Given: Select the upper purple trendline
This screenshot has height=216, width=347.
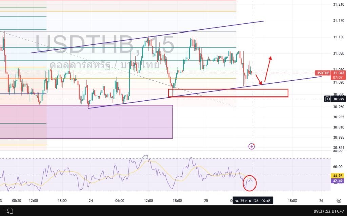Looking at the screenshot, I should 147,37.
